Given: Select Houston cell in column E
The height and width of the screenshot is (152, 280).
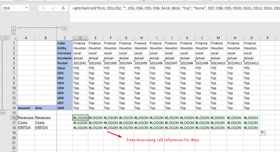Looking at the screenshot, I should coord(96,48).
